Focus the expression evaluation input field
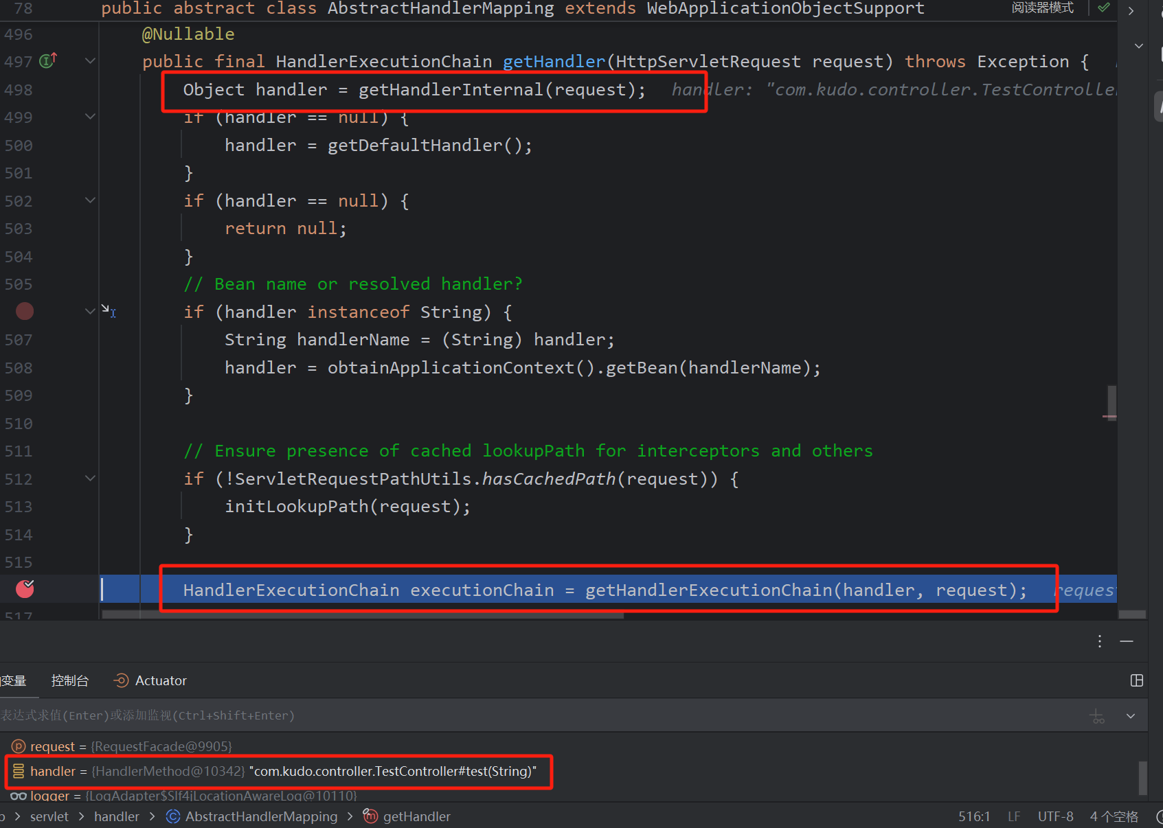The image size is (1163, 828). point(536,715)
